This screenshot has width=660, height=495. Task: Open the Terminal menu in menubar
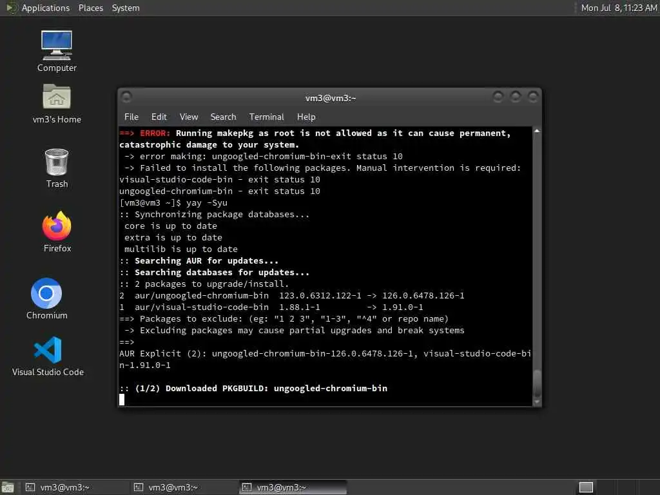tap(266, 117)
